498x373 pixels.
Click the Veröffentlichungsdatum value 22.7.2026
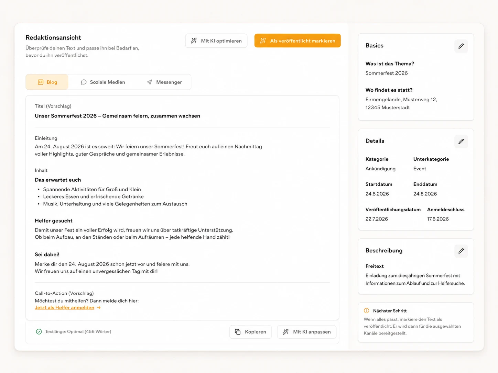(x=377, y=219)
